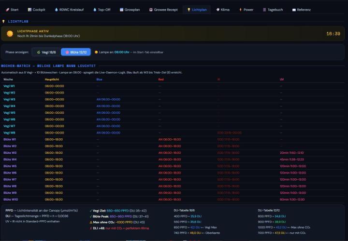The width and height of the screenshot is (348, 241).
Task: Click the book icon beside Referenz
Action: pos(294,10)
